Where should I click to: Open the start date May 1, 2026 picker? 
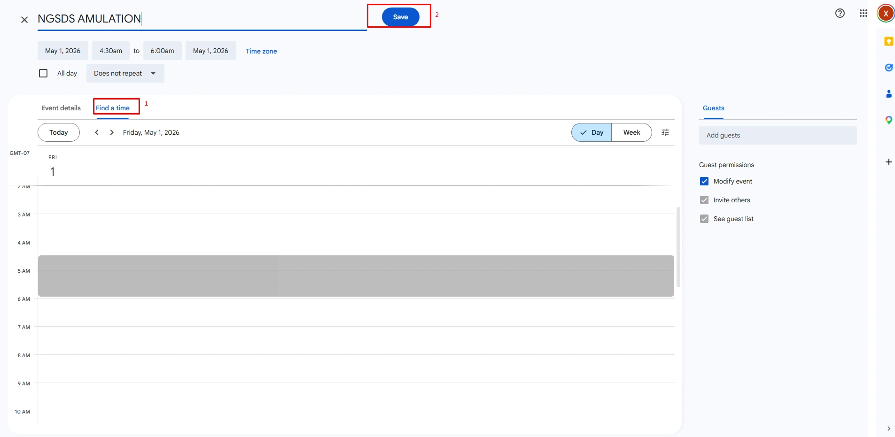coord(63,51)
